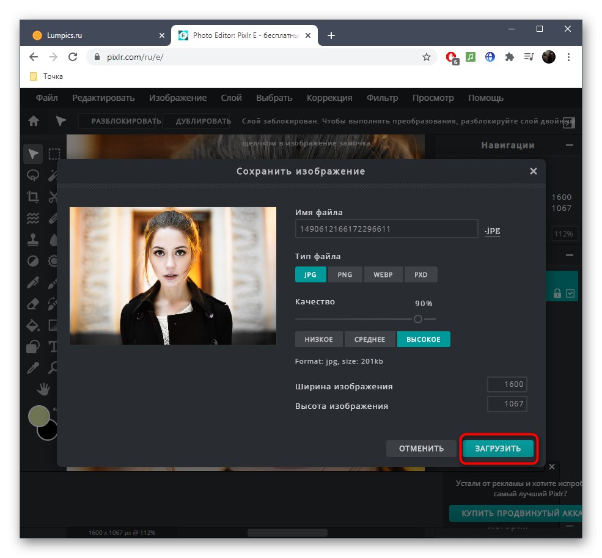Set quality preset to Низкое
The height and width of the screenshot is (558, 602).
point(319,339)
